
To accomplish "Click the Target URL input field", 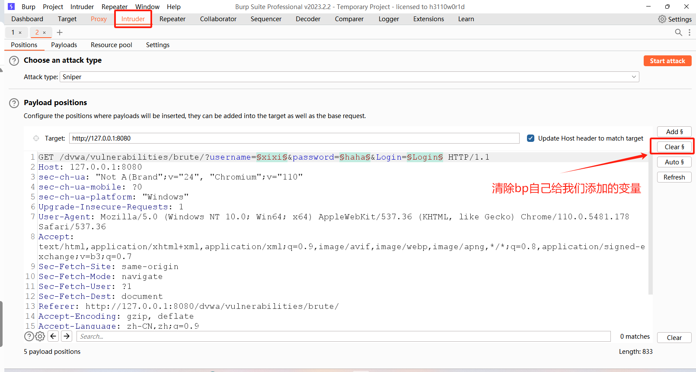I will point(294,138).
